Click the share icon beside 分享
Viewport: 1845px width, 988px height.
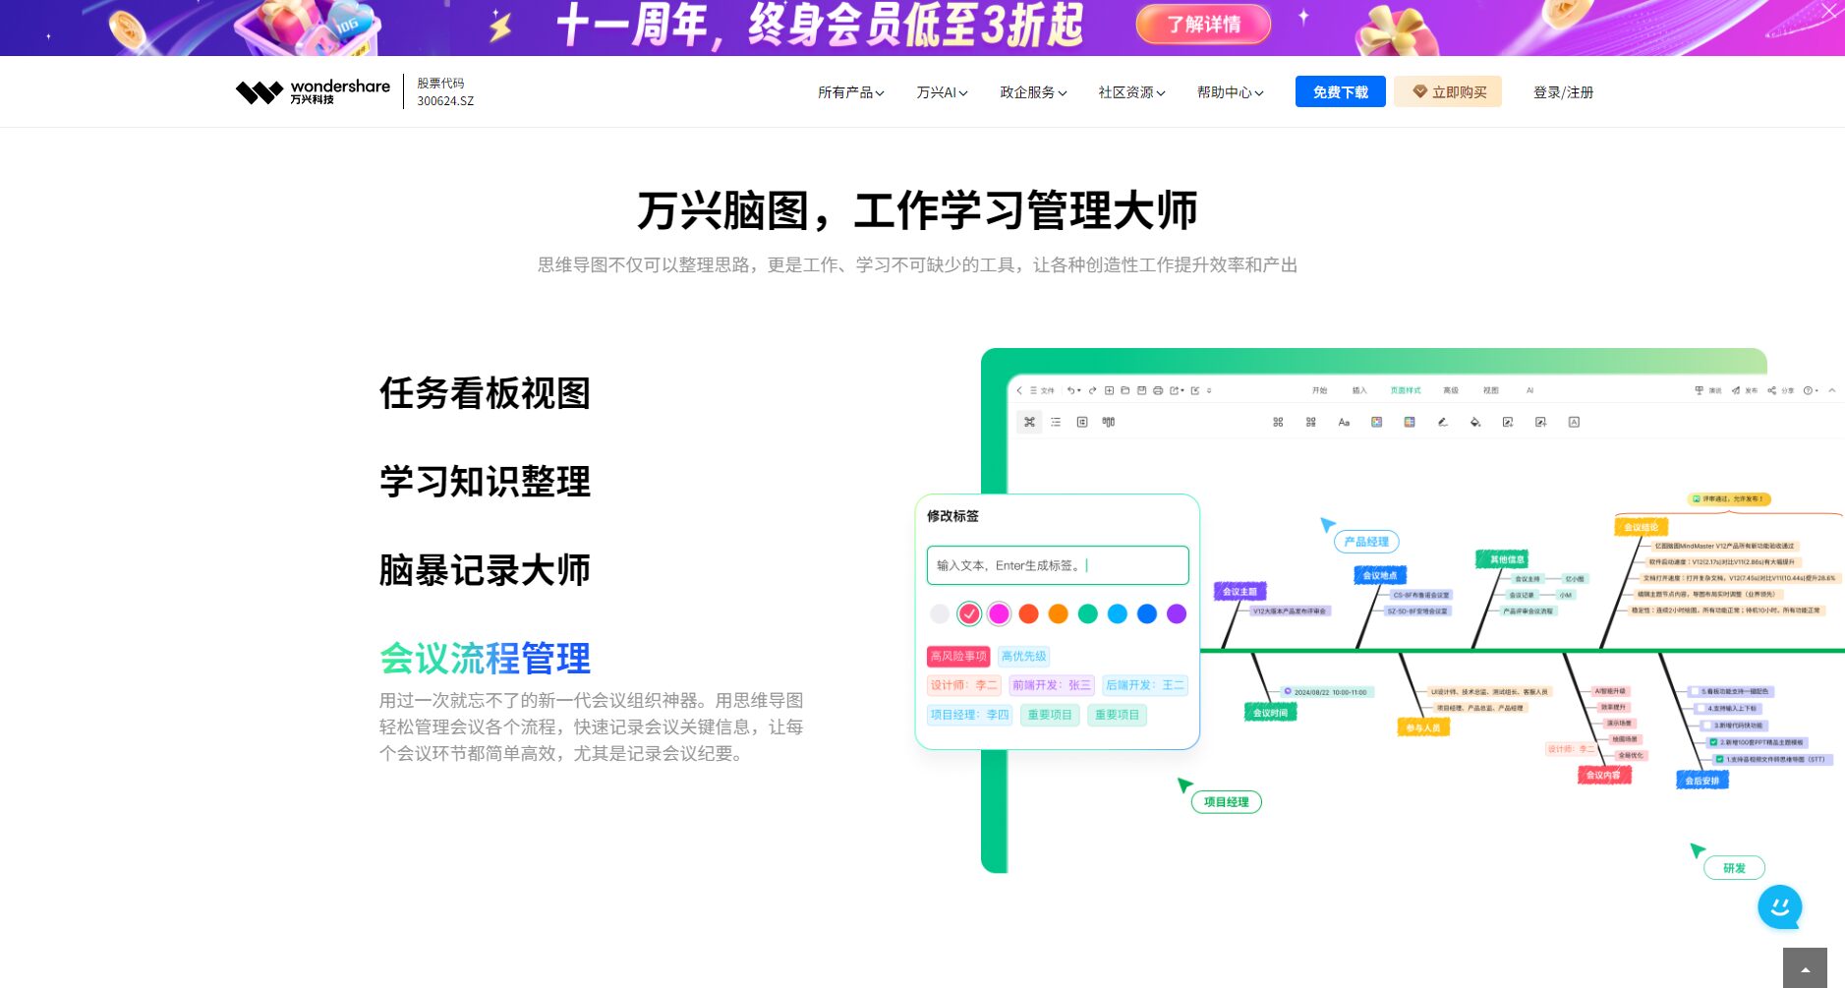[x=1772, y=390]
